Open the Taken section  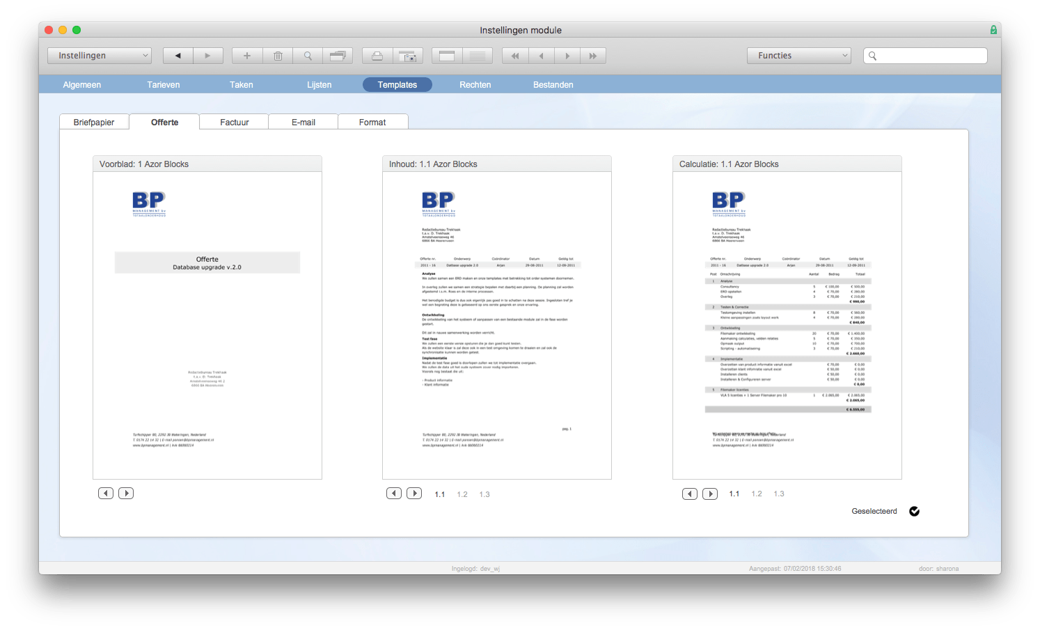(242, 85)
